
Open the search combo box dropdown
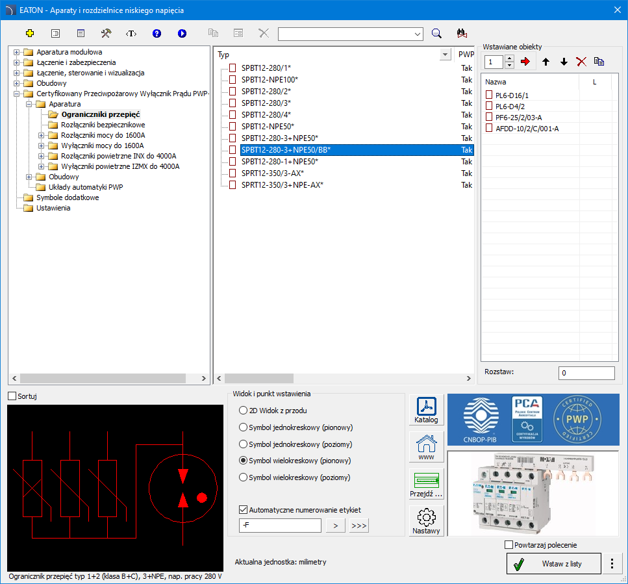(417, 34)
